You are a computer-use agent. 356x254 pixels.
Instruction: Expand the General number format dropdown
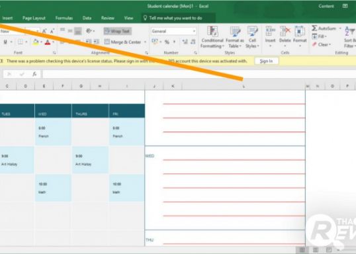point(194,31)
